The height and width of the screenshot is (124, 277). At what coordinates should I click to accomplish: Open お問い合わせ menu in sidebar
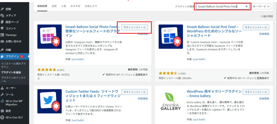[x=14, y=42]
